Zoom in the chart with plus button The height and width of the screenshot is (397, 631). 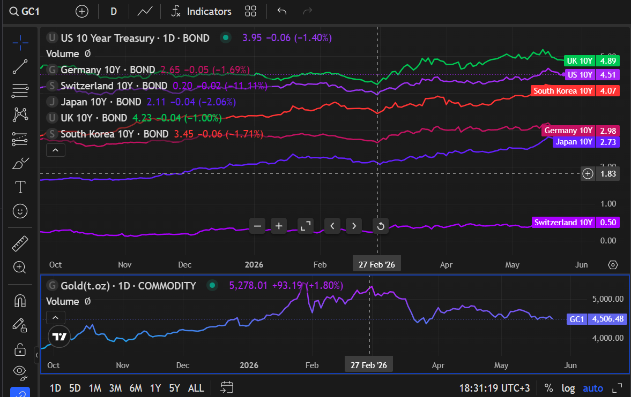[279, 226]
